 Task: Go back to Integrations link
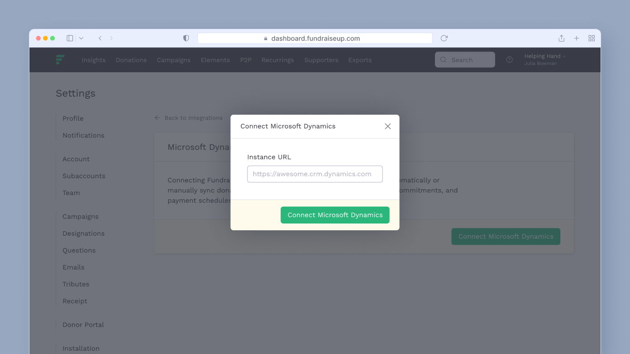point(193,118)
